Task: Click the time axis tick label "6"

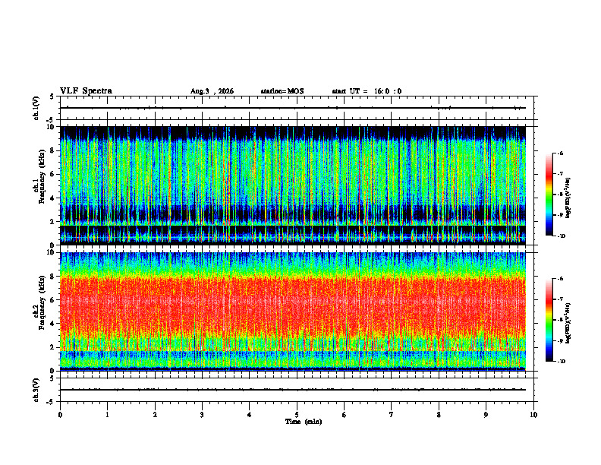Action: coord(345,415)
